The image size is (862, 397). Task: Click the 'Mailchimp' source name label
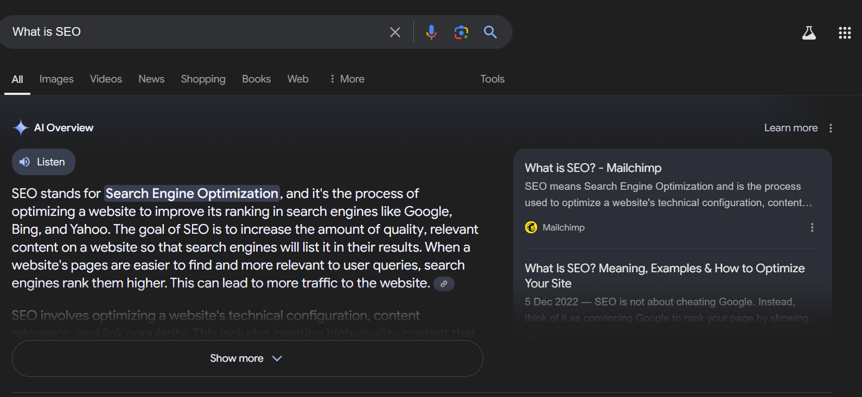564,228
